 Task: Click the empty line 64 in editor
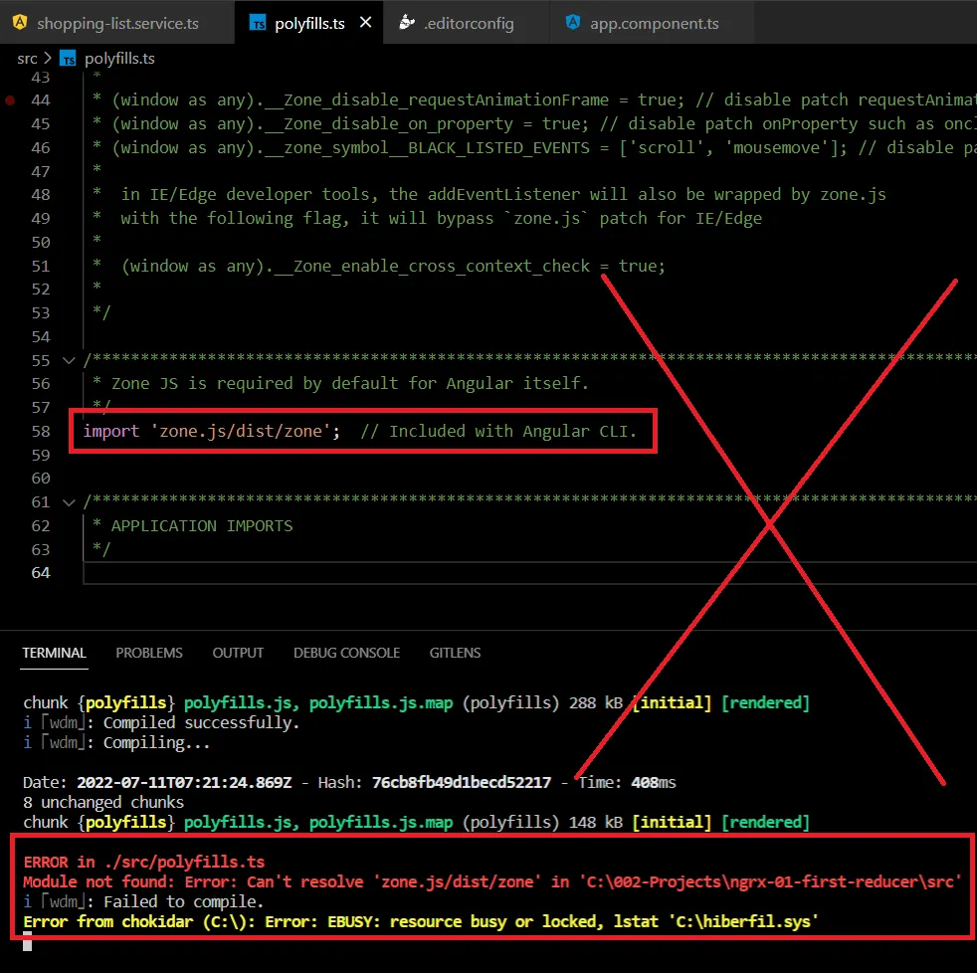click(529, 573)
